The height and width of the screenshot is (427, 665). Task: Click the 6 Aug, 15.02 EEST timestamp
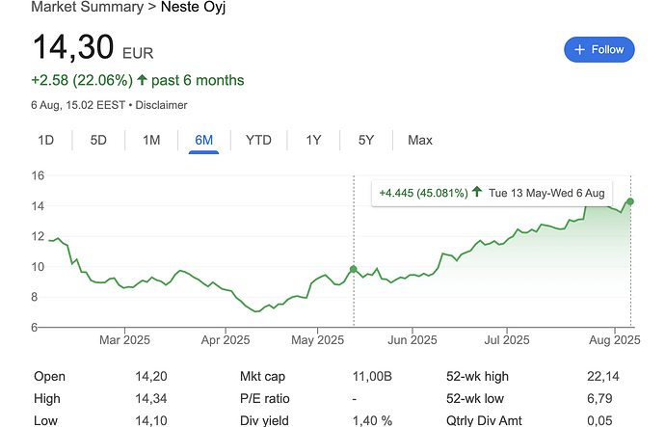coord(78,105)
